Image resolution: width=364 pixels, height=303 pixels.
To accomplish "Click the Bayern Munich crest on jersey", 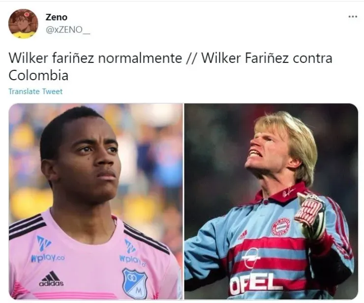I will coord(281,226).
